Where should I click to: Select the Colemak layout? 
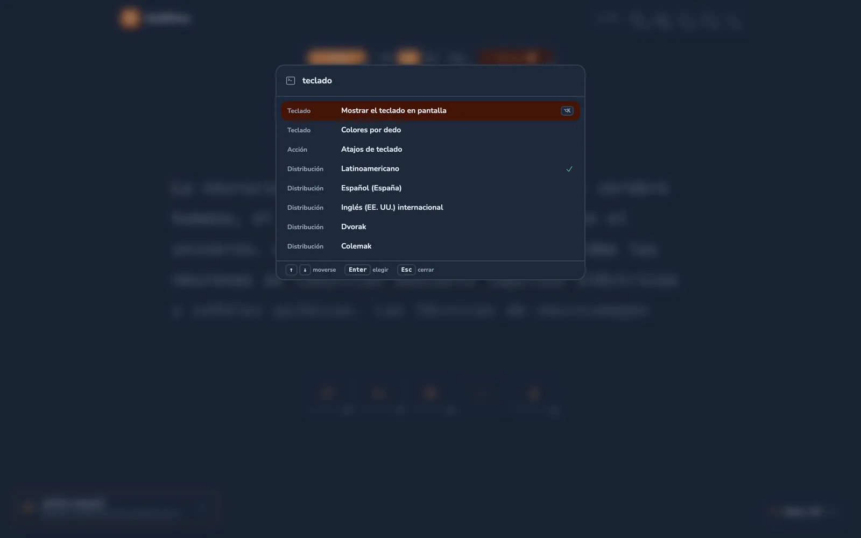pos(430,246)
